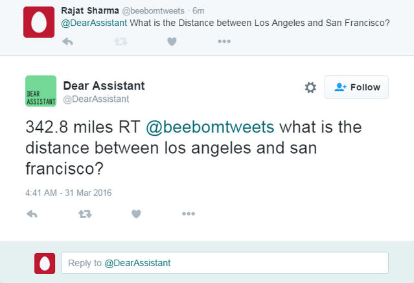Follow the Dear Assistant account

point(356,87)
